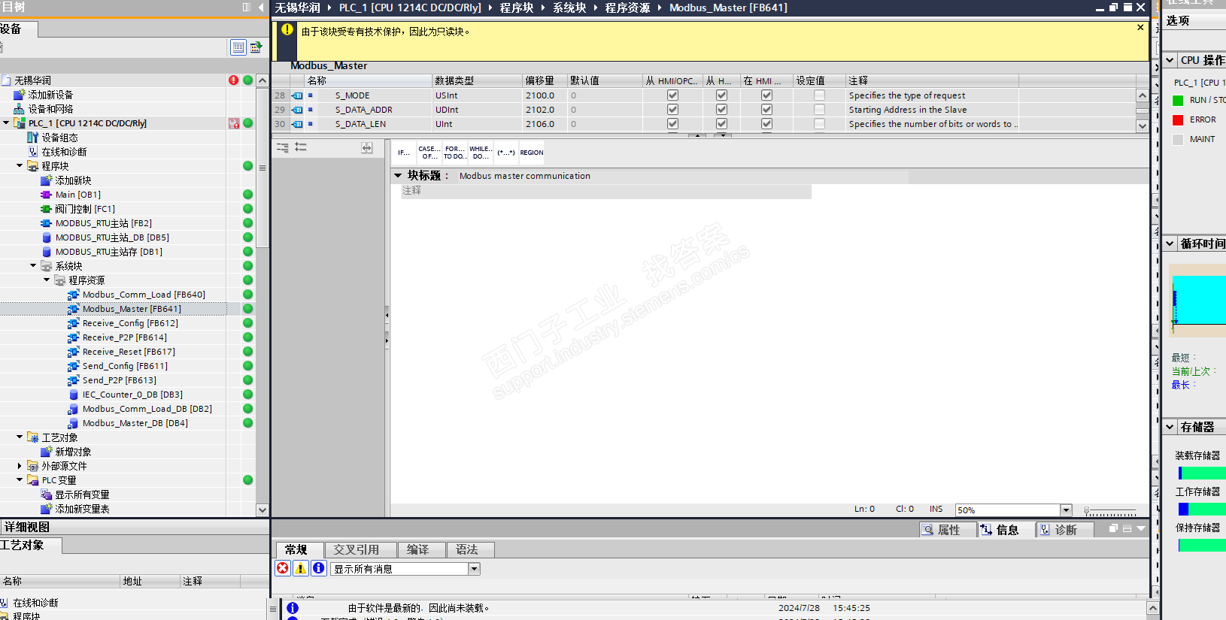Click the 注释 comment field under block title
The image size is (1226, 620).
coord(606,191)
